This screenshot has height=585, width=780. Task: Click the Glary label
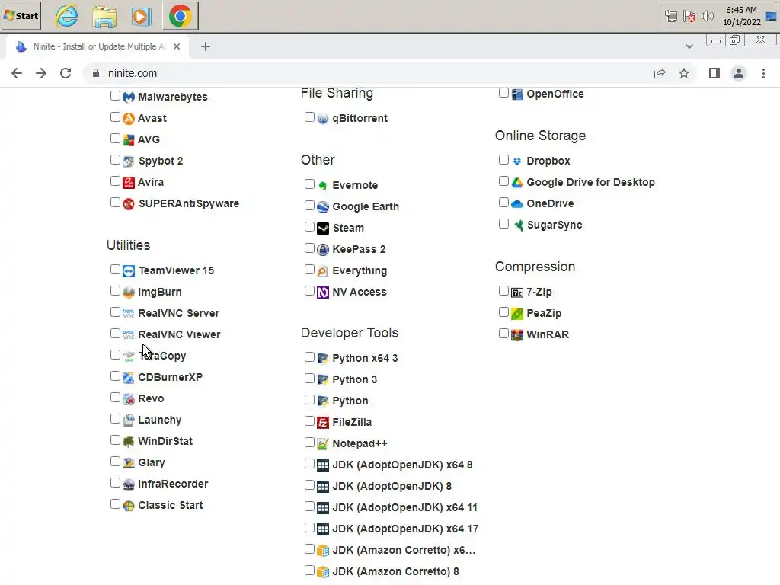pos(152,462)
